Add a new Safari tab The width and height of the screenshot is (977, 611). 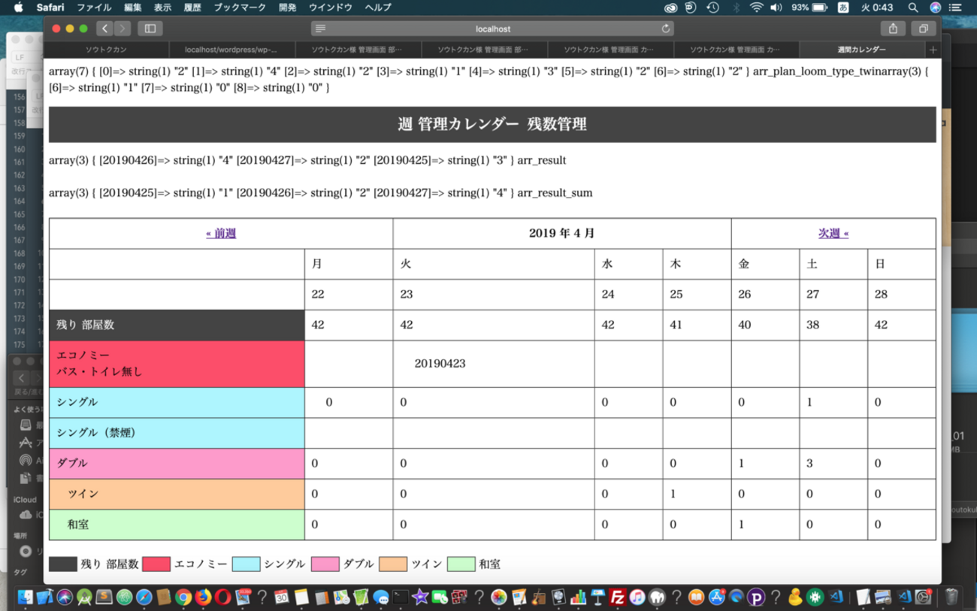click(x=933, y=50)
